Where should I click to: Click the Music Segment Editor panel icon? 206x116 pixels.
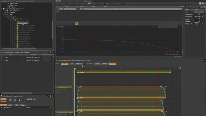[56, 61]
